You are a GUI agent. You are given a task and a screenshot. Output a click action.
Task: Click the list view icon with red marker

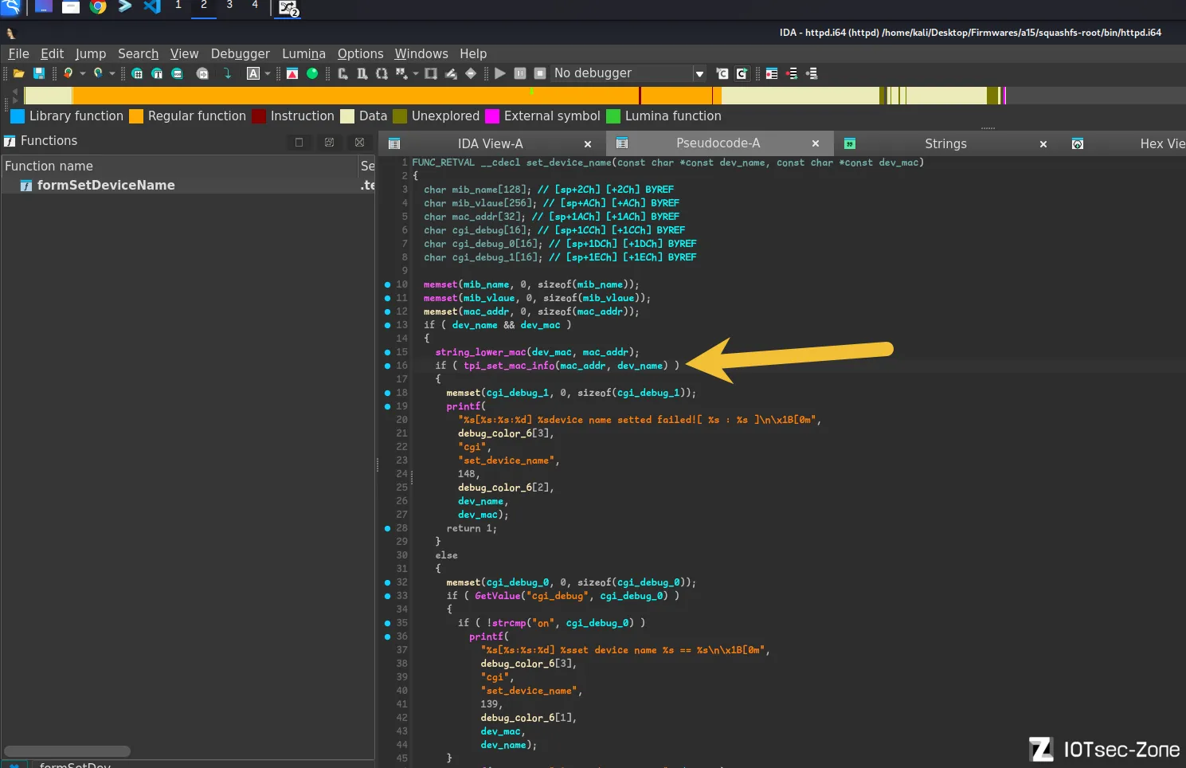point(772,73)
